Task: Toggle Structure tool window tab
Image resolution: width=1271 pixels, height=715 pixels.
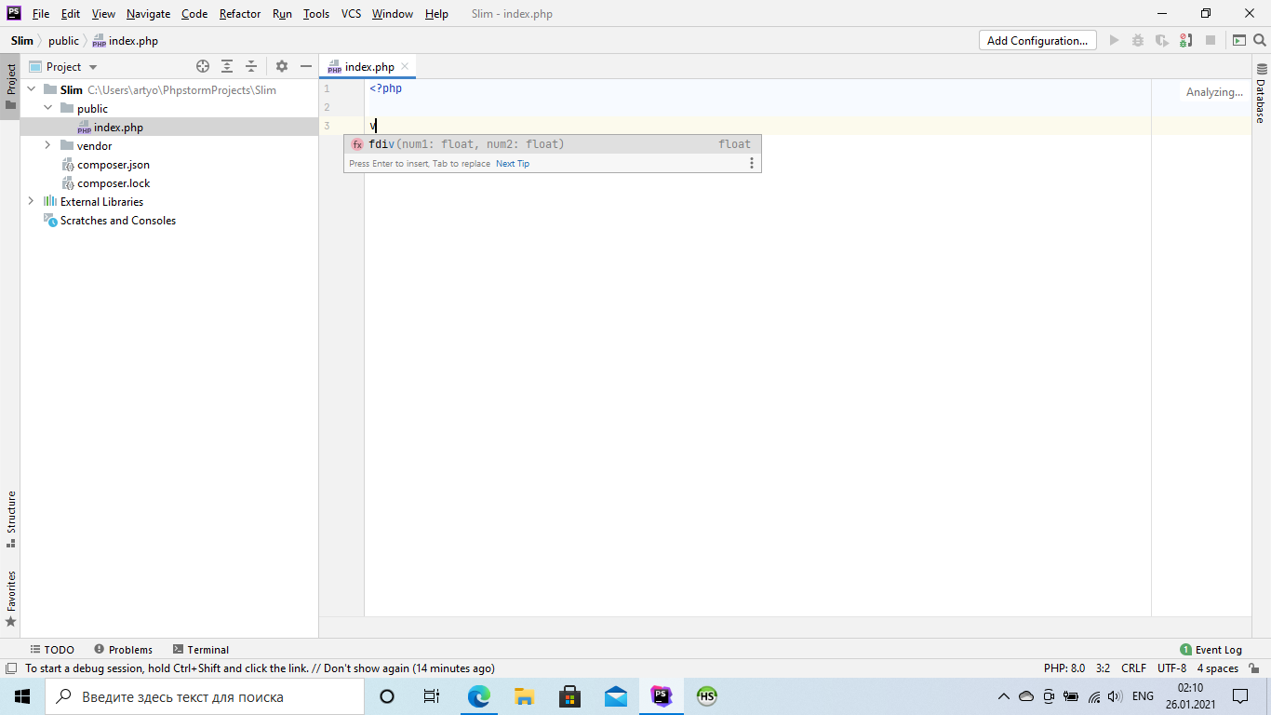Action: 10,519
